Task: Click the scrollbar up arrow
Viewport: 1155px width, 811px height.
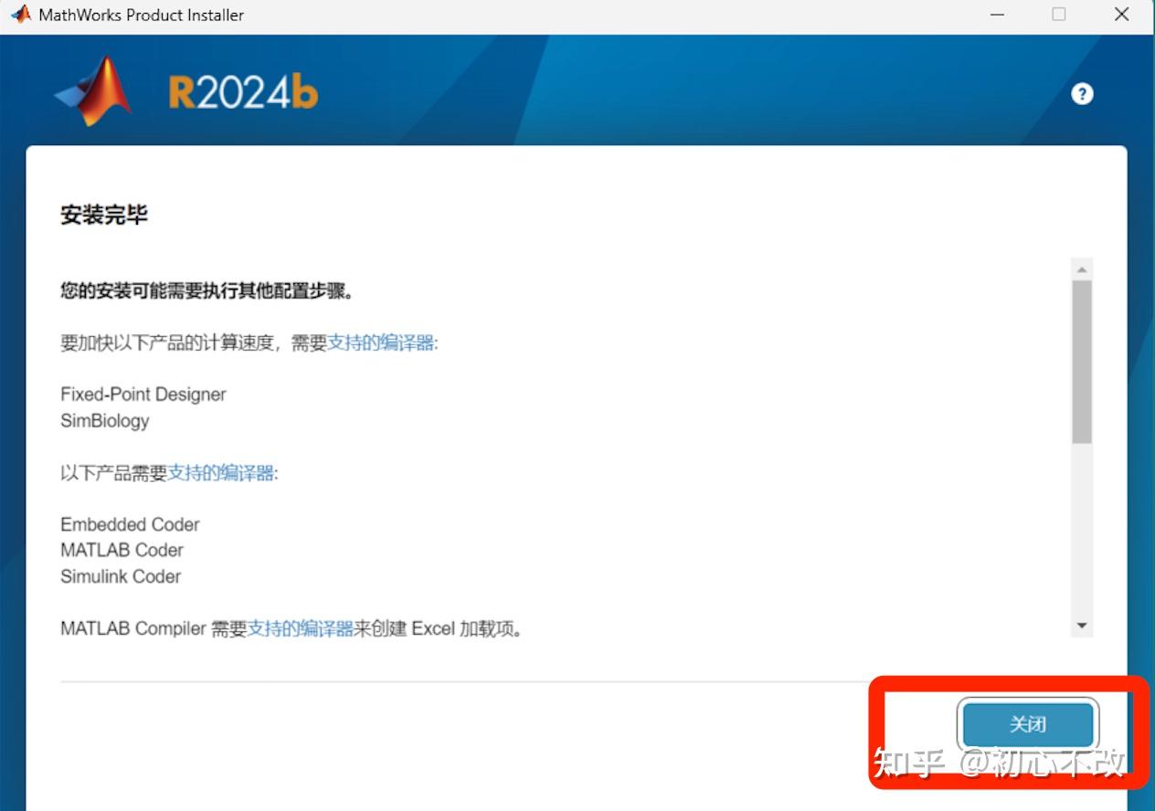Action: (x=1081, y=267)
